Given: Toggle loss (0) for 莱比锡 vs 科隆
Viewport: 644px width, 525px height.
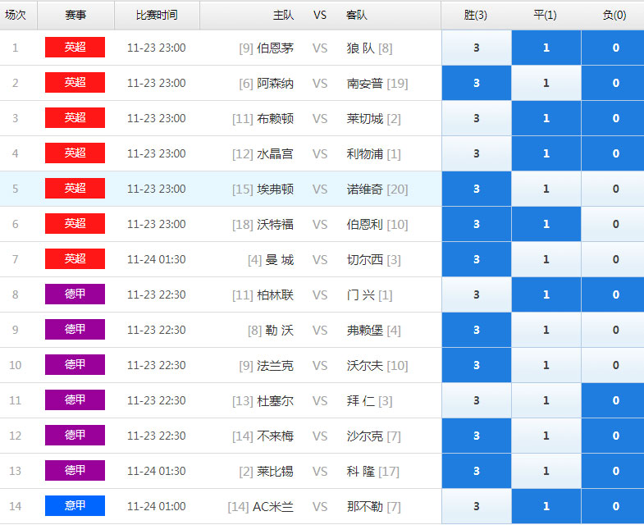Looking at the screenshot, I should click(613, 472).
